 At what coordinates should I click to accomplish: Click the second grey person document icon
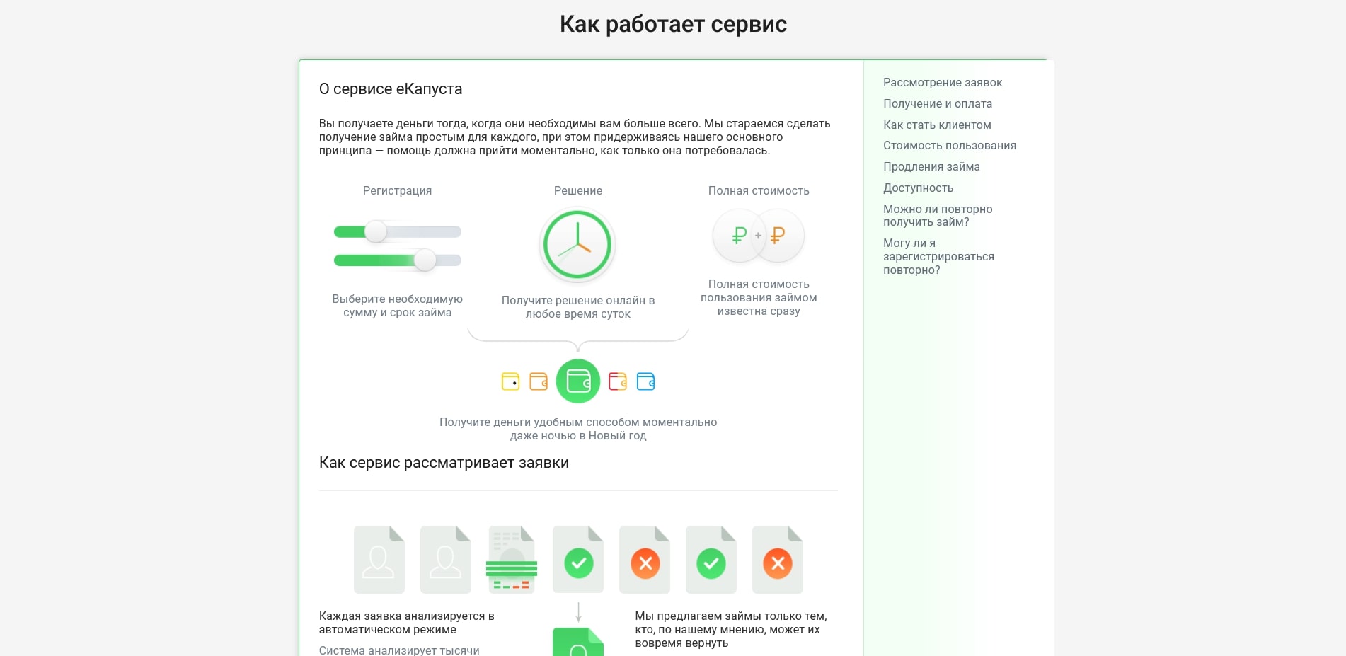coord(446,559)
